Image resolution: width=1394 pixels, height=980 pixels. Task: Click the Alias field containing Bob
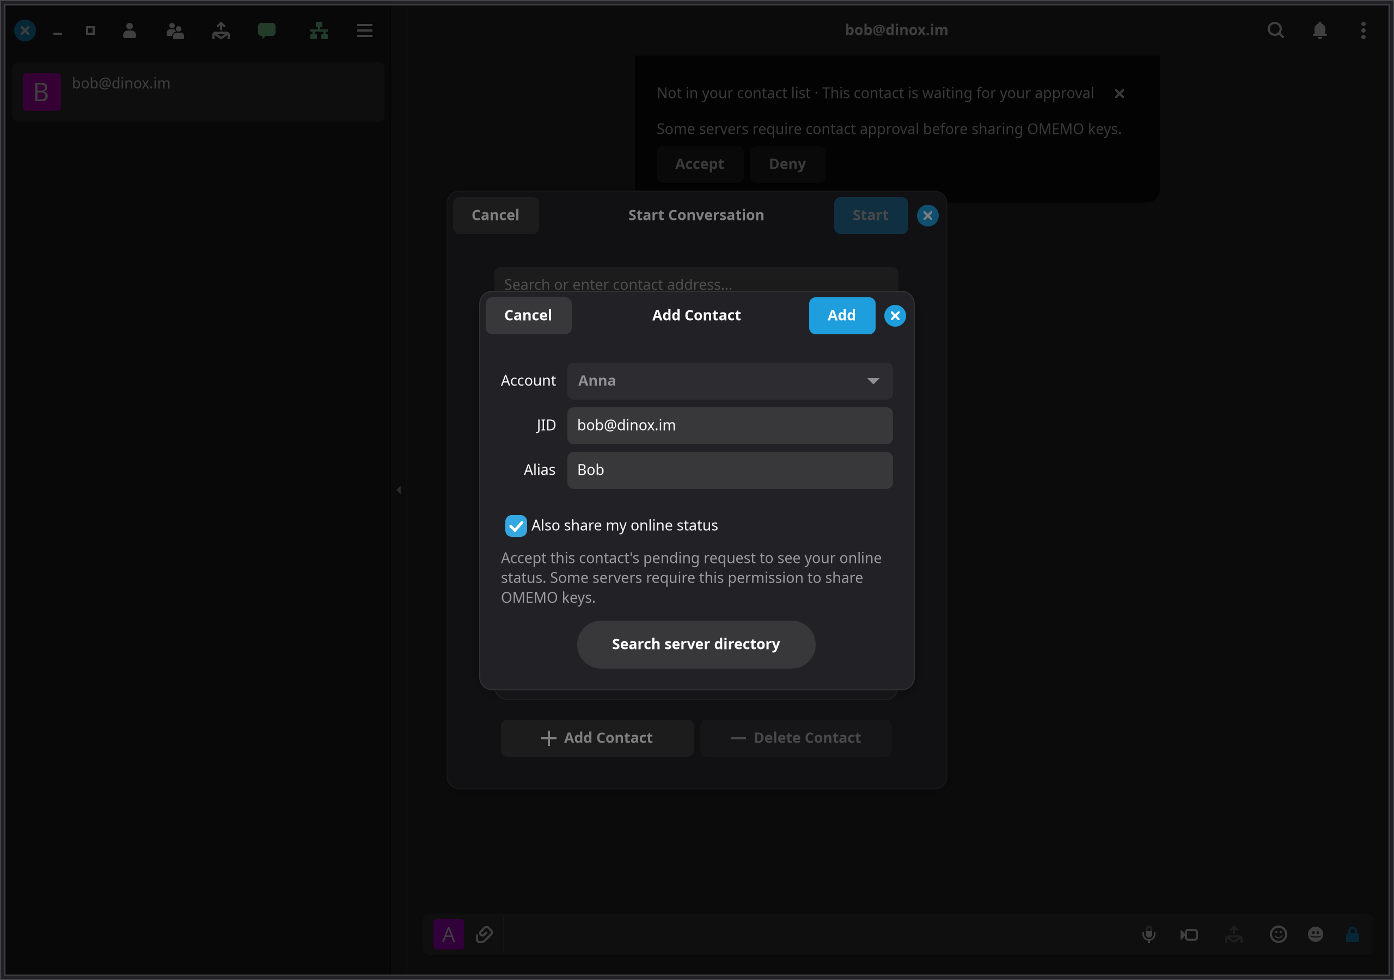click(730, 470)
